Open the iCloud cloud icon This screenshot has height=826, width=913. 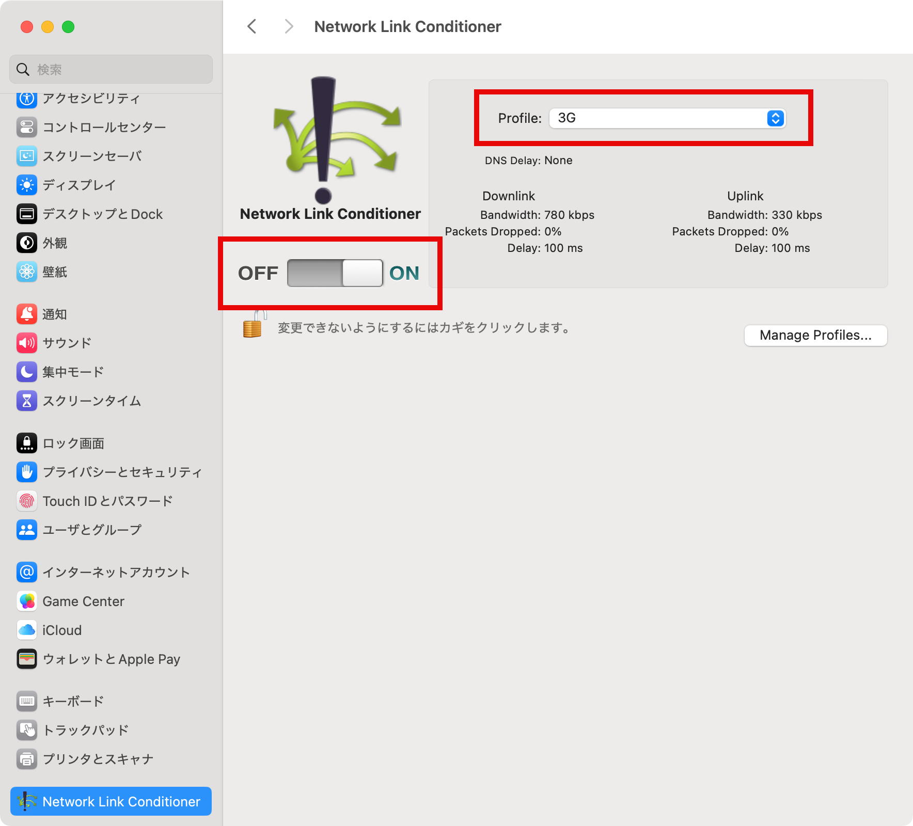27,630
